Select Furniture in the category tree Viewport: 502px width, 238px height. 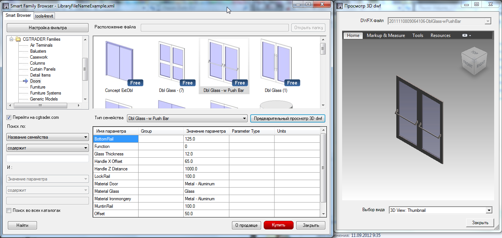point(38,87)
